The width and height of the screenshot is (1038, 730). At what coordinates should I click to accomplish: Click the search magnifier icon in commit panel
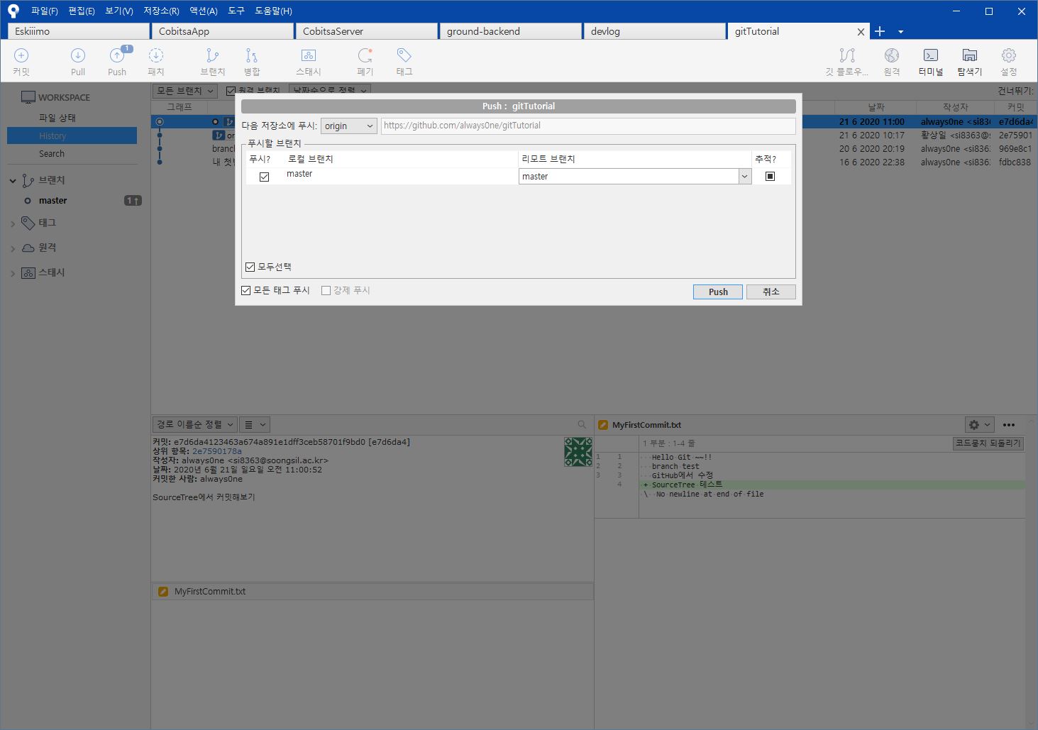click(x=582, y=424)
